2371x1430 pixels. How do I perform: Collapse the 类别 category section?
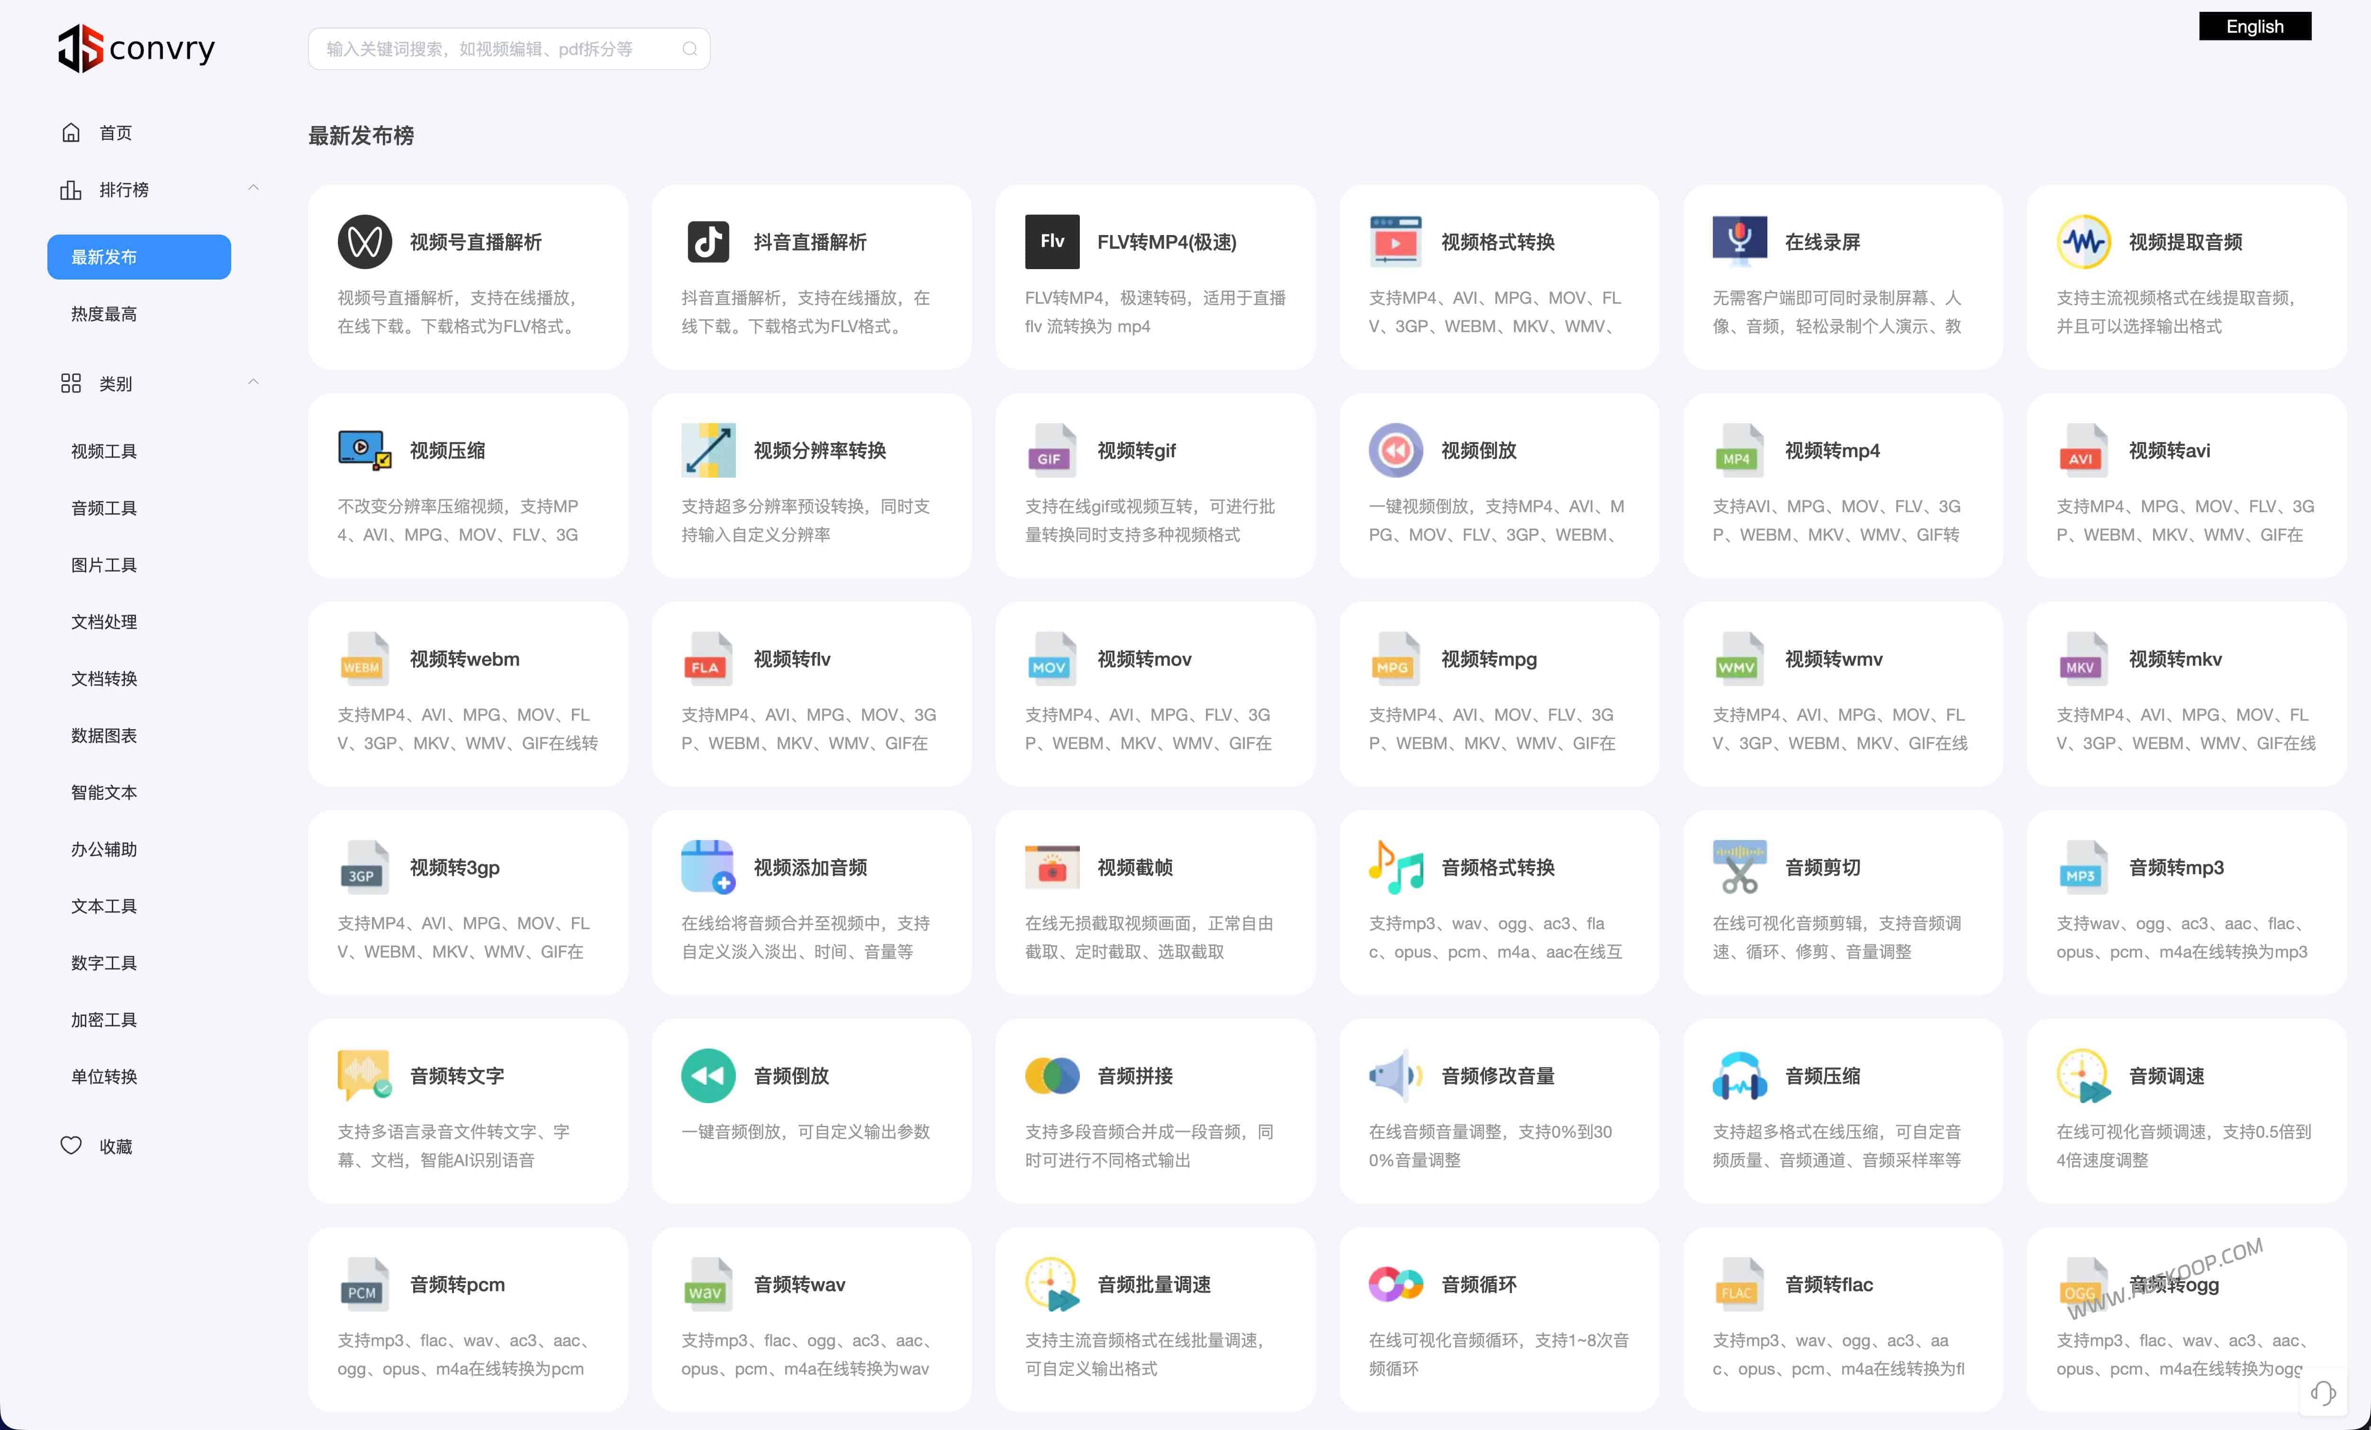pos(253,382)
